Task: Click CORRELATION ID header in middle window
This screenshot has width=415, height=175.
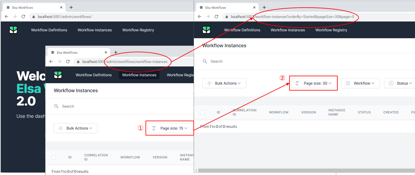Action: pyautogui.click(x=96, y=157)
